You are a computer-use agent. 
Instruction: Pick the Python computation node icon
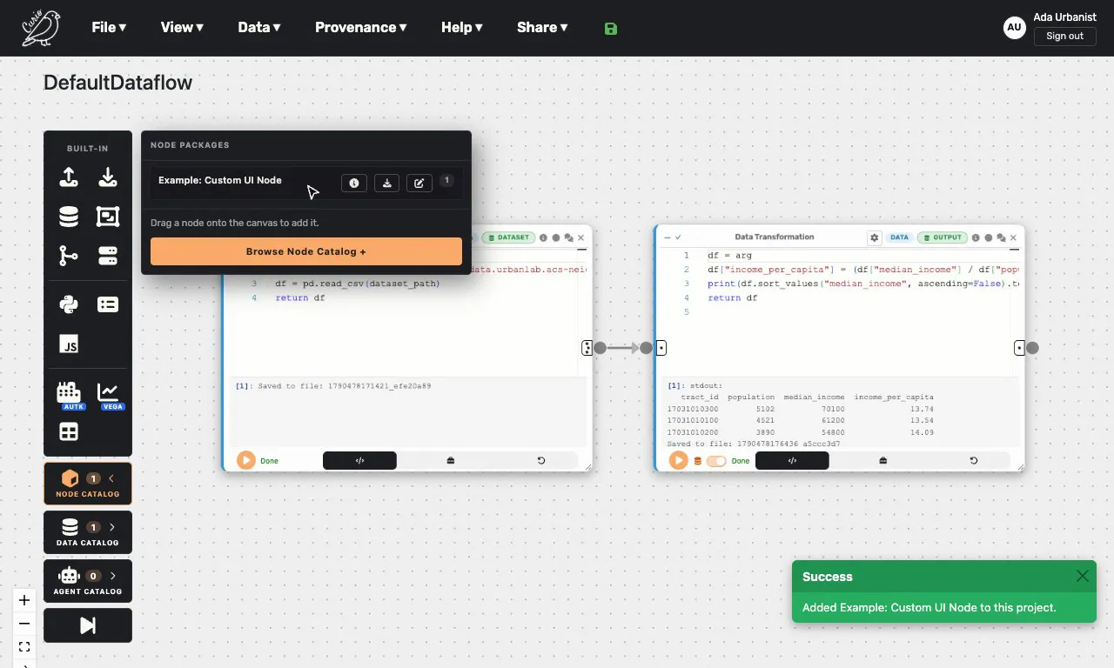69,304
